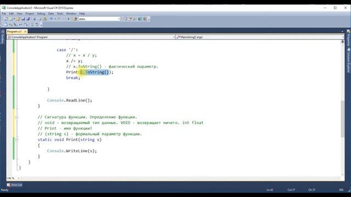Click the split-editor handle above the scrollbar
351x197 pixels.
[342, 42]
